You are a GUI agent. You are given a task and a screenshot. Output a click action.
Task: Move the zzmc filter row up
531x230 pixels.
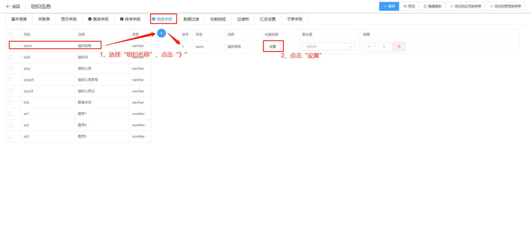pyautogui.click(x=384, y=47)
